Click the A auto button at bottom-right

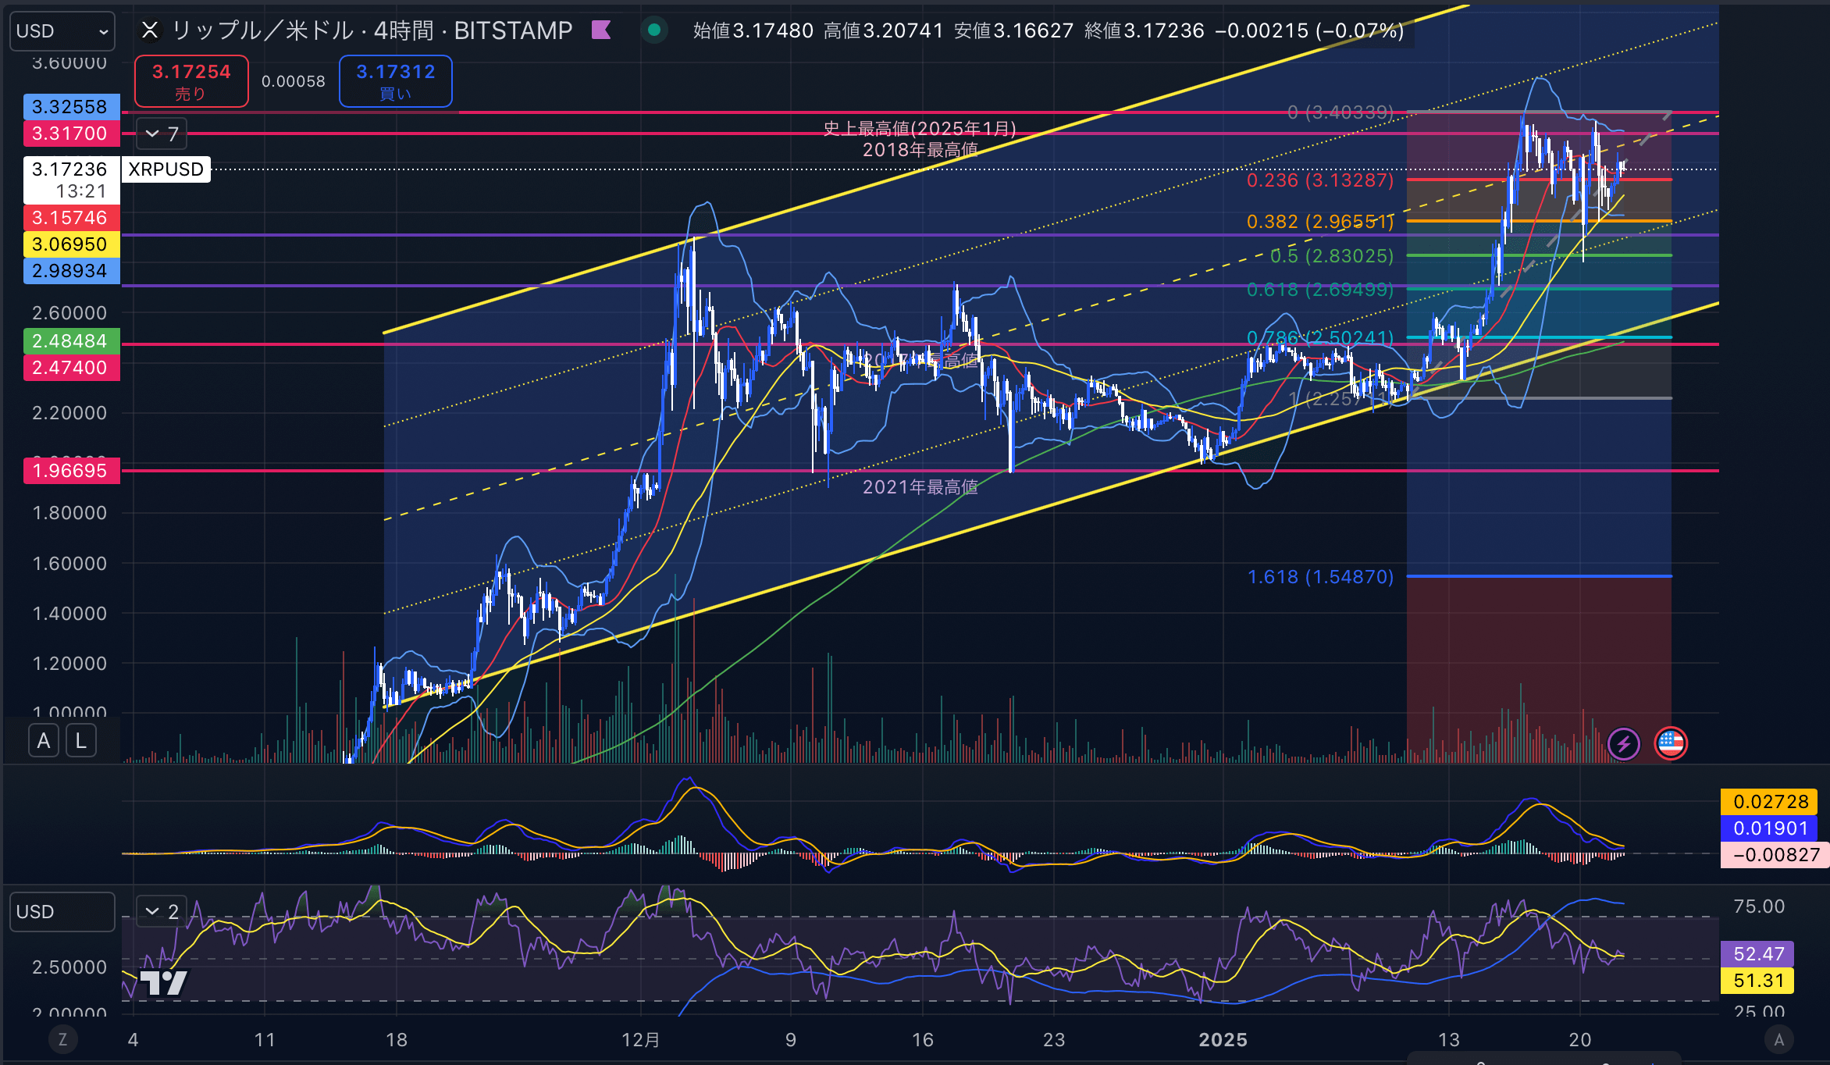(x=1779, y=1039)
